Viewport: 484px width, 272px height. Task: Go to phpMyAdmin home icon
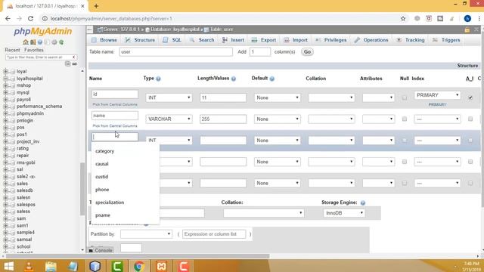click(x=25, y=42)
